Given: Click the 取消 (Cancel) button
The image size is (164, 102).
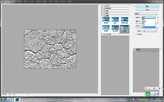Looking at the screenshot, I should [147, 10].
